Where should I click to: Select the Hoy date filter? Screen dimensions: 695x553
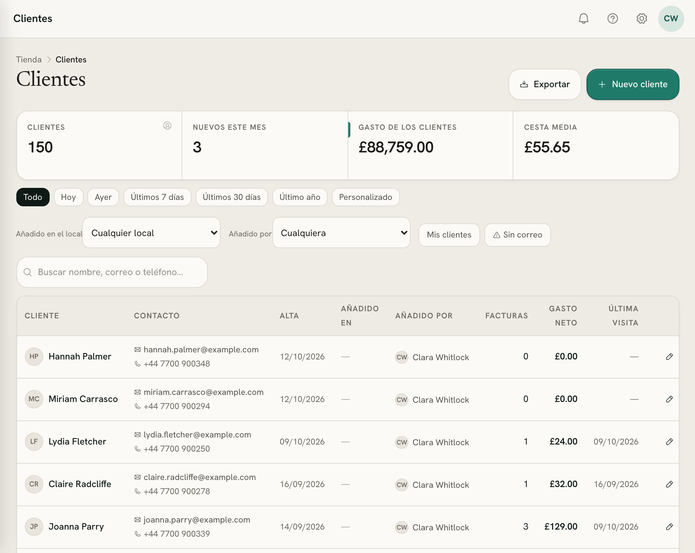68,197
